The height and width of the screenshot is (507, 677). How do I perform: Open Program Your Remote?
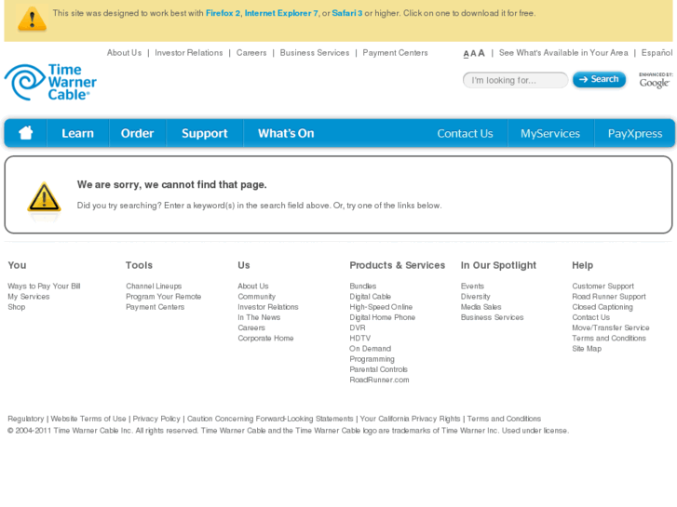coord(163,297)
